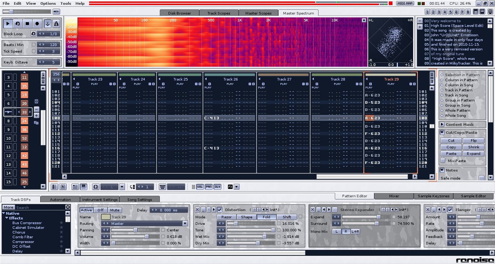Toggle the metronome icon

(x=56, y=24)
